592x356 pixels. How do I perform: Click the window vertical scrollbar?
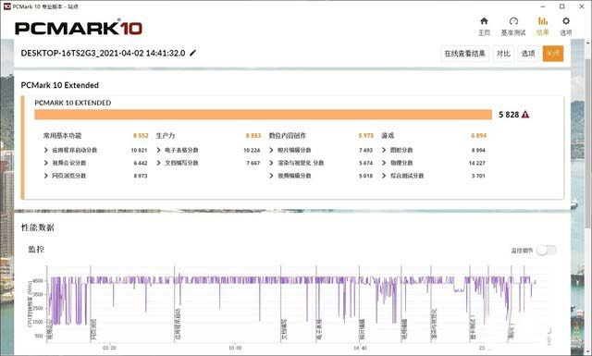(x=588, y=143)
